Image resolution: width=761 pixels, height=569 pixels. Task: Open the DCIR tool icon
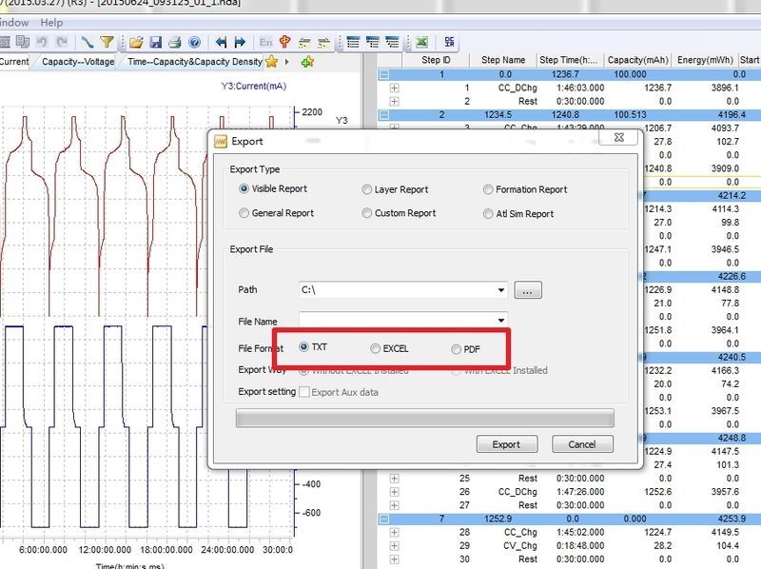(449, 42)
